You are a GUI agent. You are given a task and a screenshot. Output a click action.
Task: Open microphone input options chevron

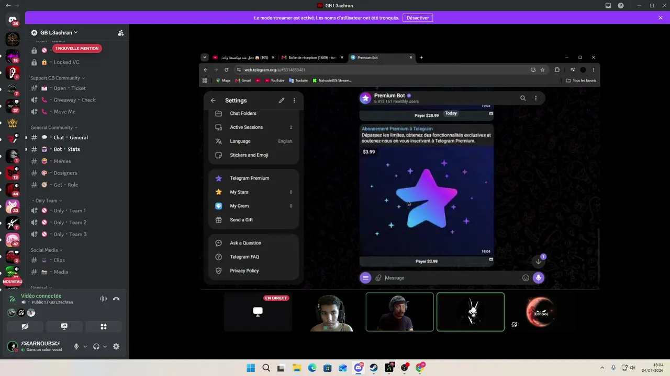click(x=85, y=346)
